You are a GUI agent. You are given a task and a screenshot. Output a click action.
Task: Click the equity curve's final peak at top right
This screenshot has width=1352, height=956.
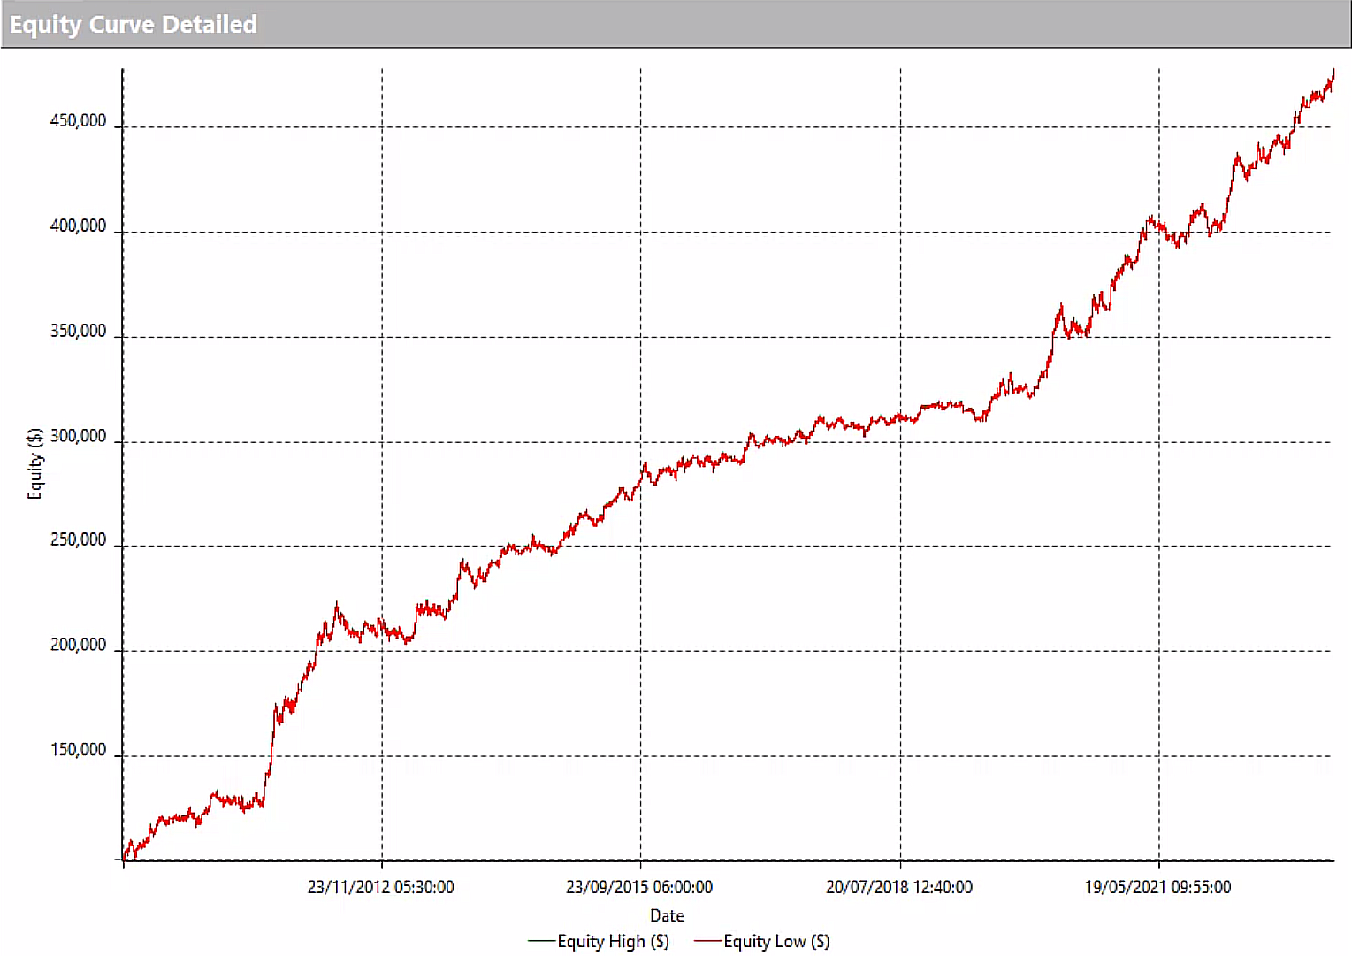coord(1332,74)
